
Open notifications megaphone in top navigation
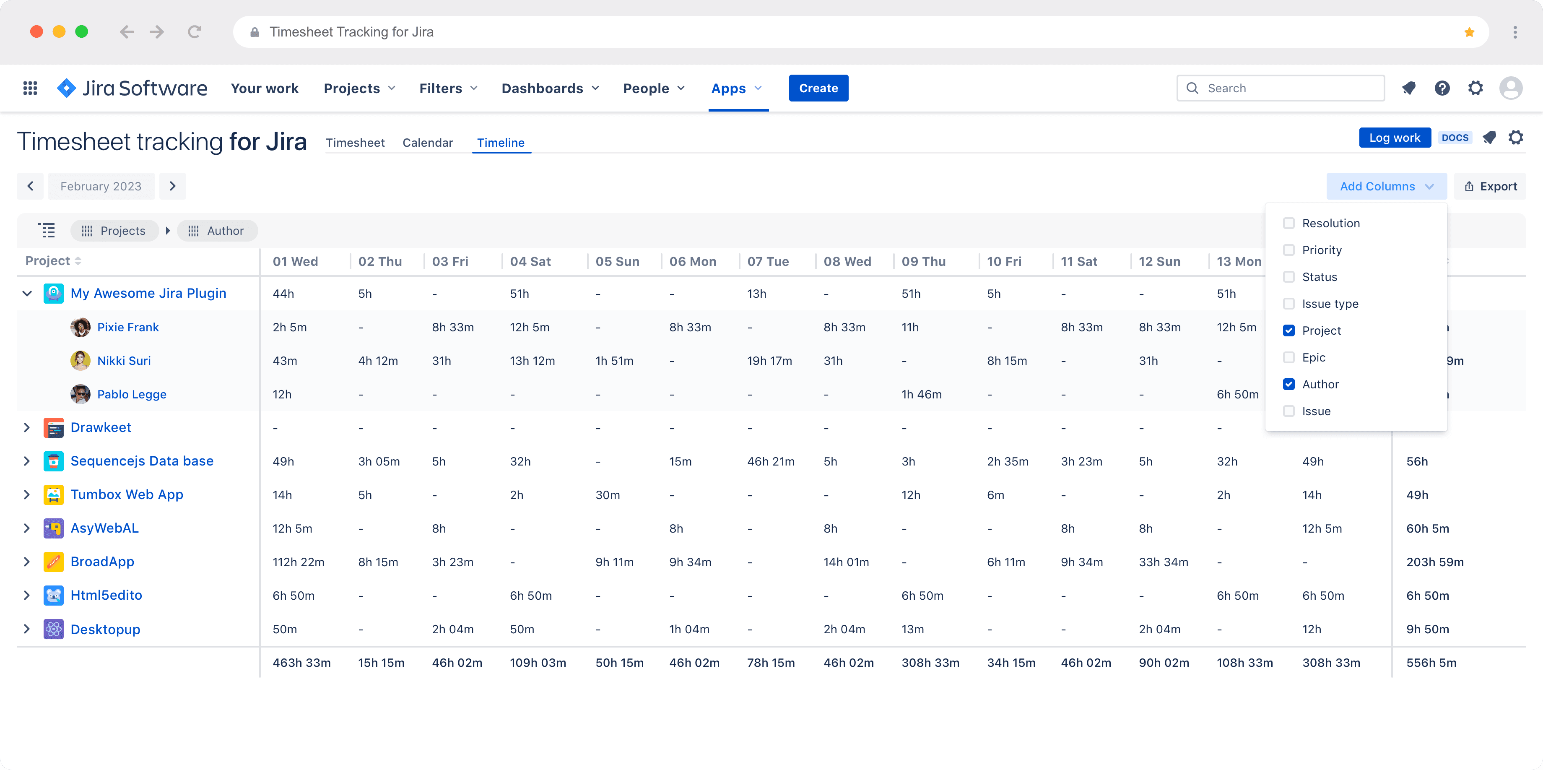point(1409,88)
